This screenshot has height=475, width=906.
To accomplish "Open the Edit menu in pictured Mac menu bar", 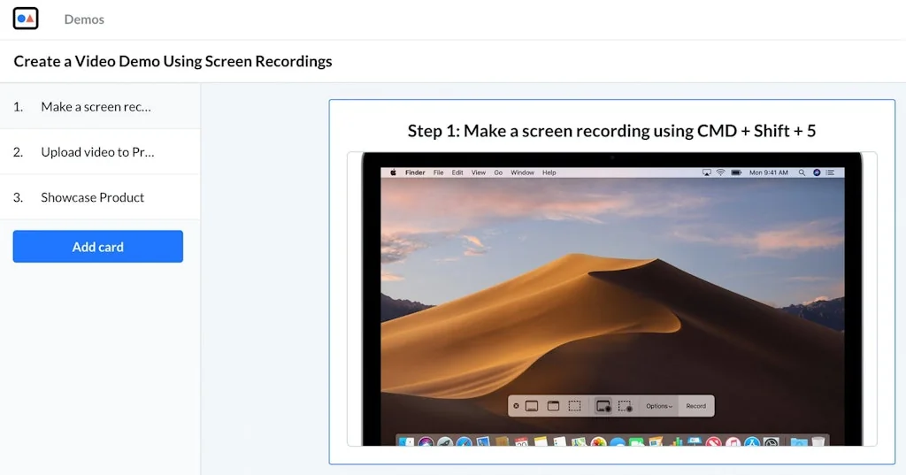I will (457, 172).
